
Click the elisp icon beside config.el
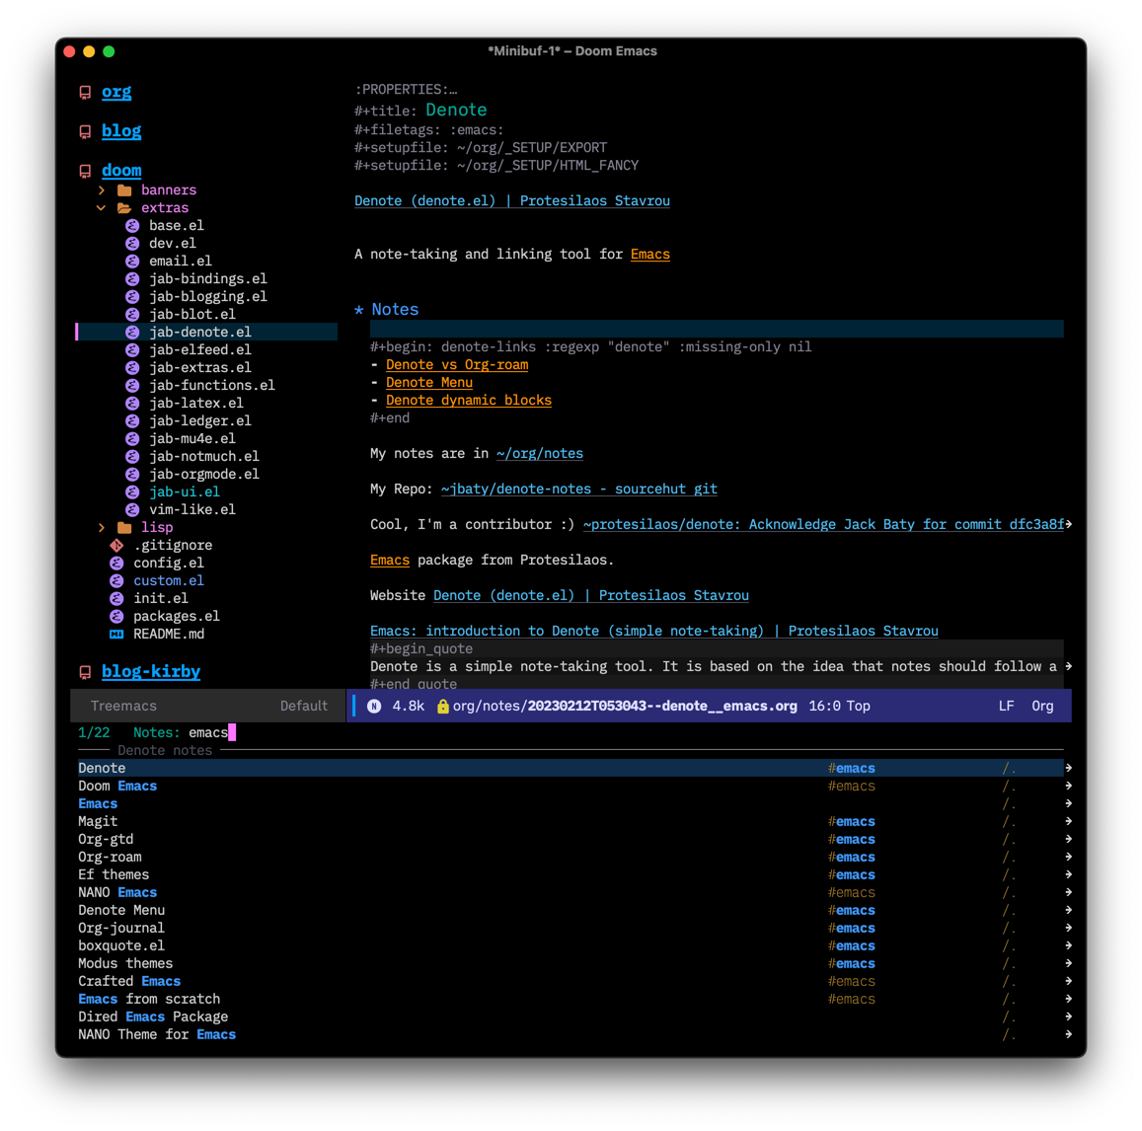click(118, 563)
